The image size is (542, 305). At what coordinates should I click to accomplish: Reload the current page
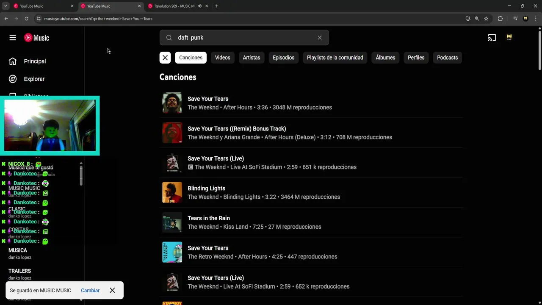point(26,19)
